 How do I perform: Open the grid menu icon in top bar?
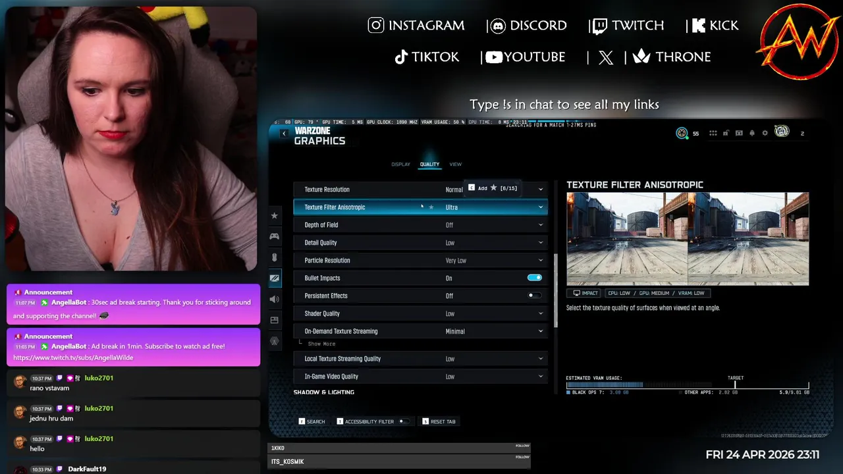click(x=713, y=133)
